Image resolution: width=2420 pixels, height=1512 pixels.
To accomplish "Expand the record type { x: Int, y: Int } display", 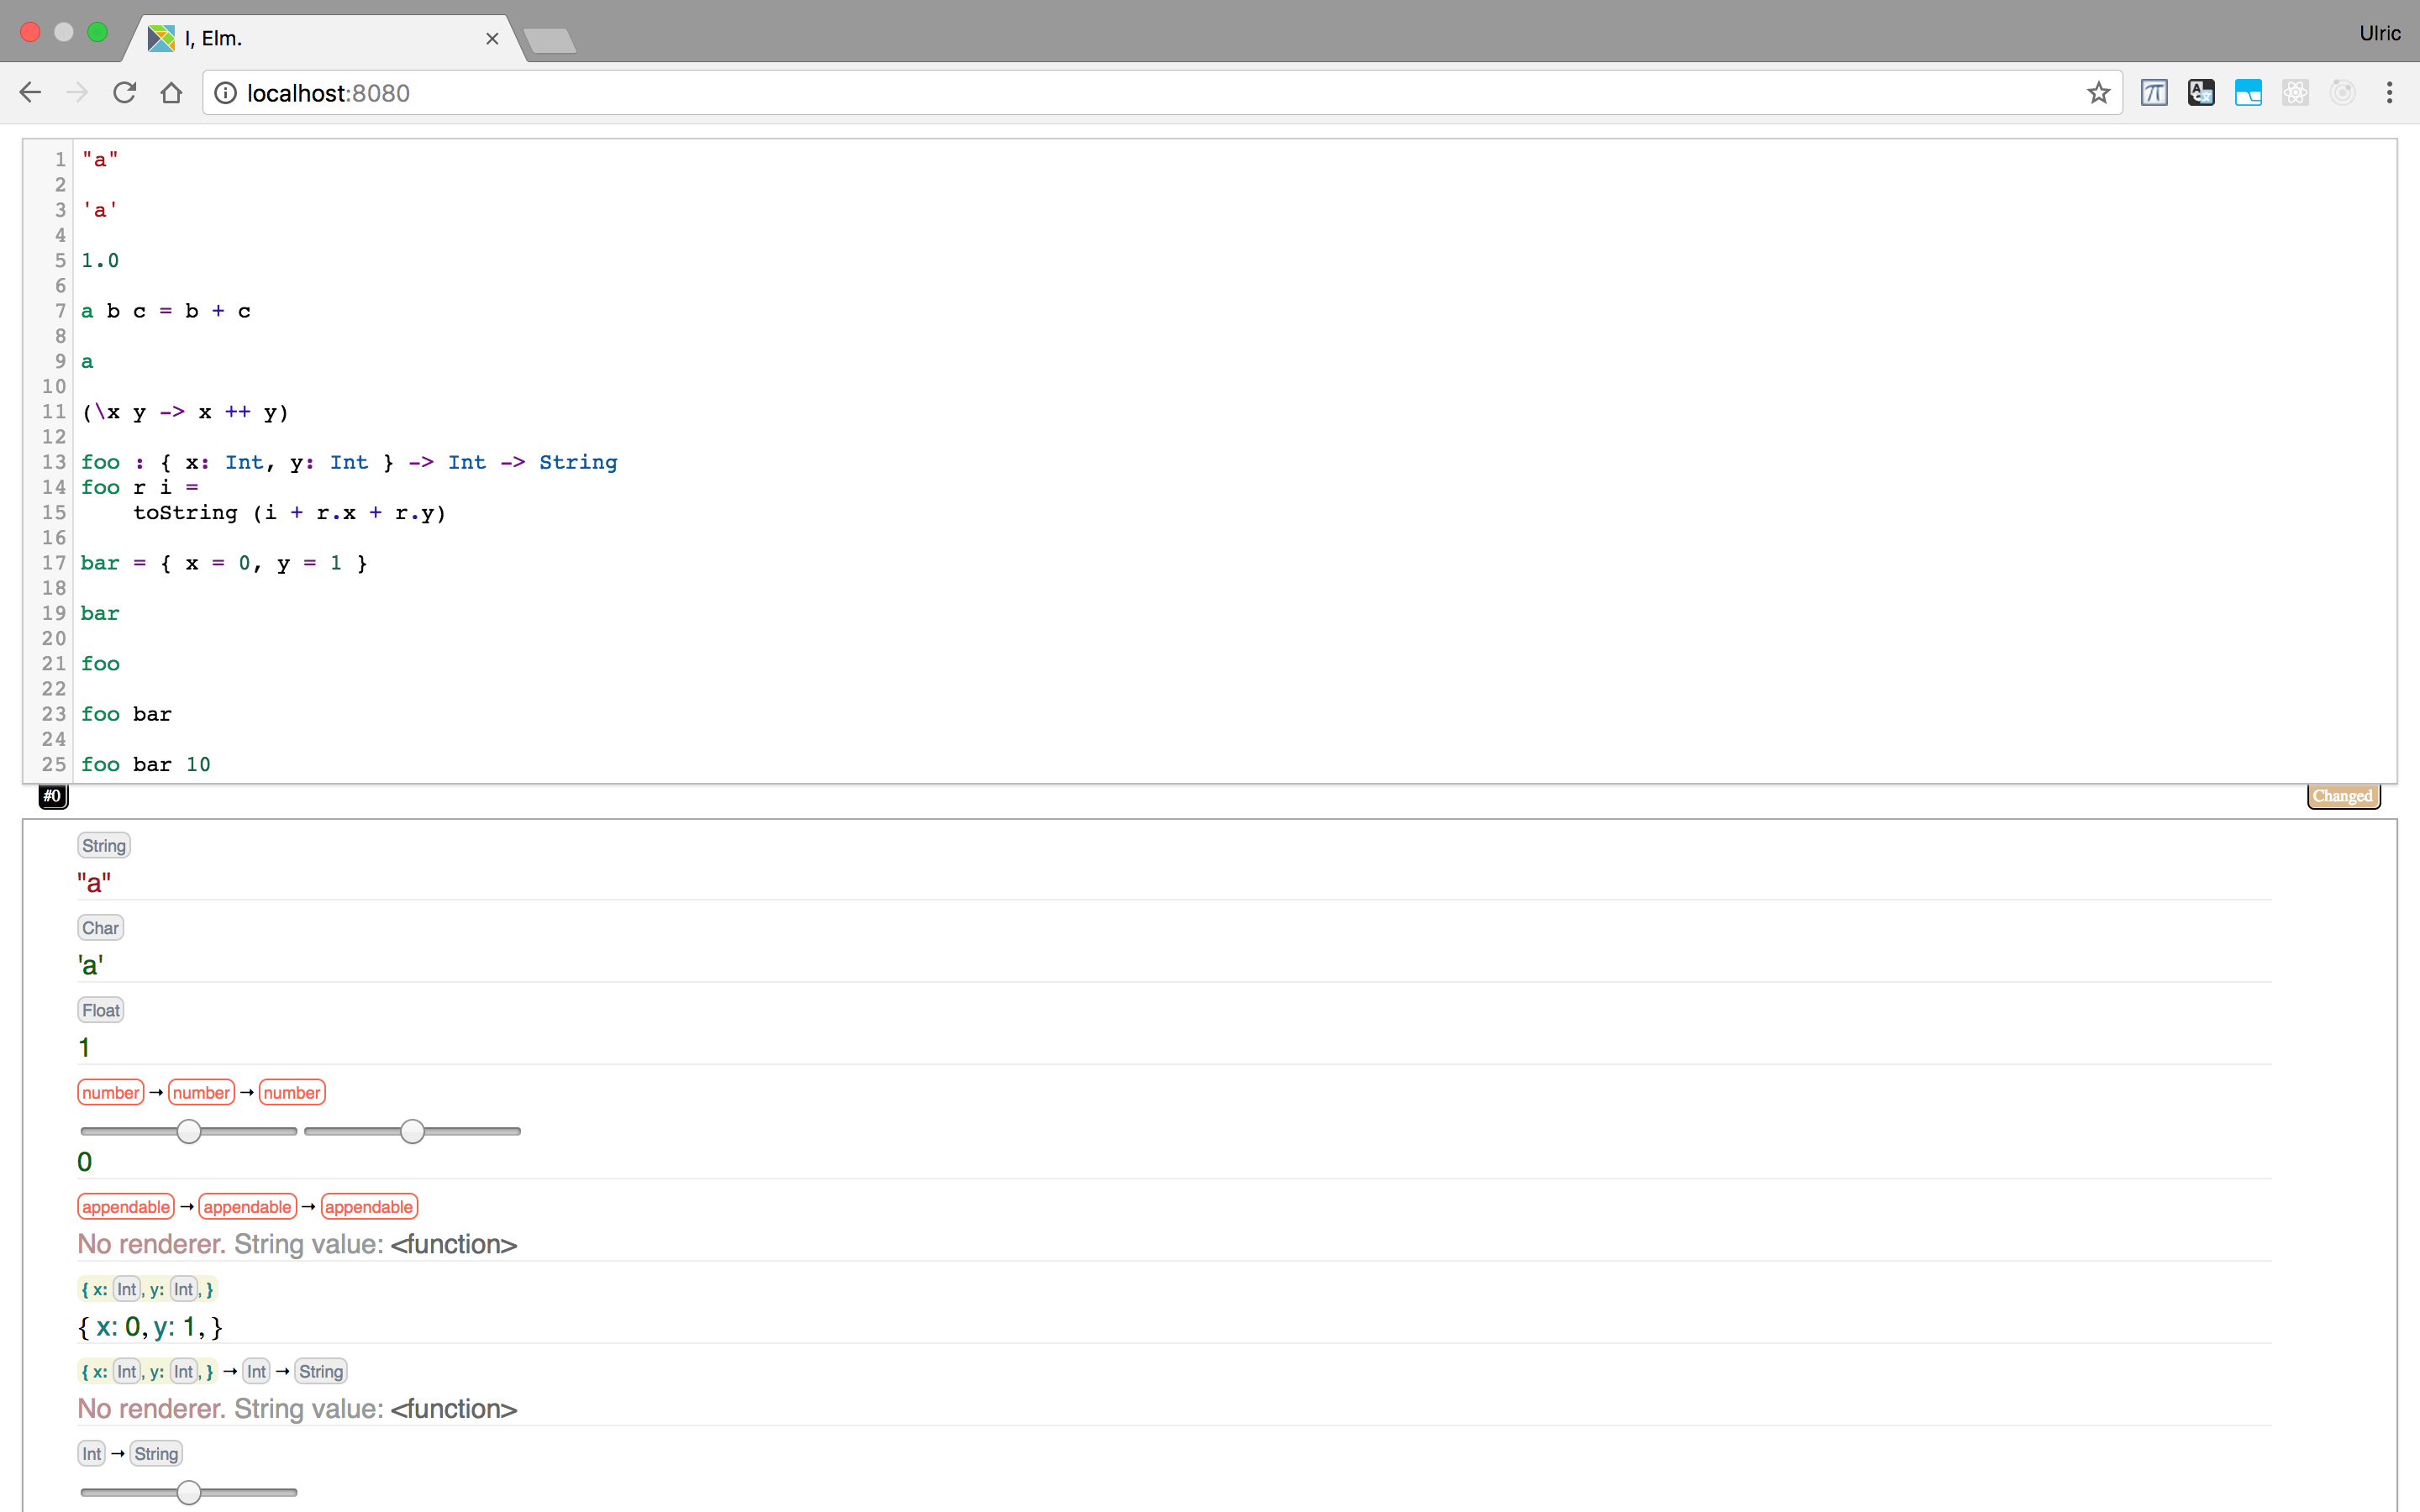I will coord(146,1289).
